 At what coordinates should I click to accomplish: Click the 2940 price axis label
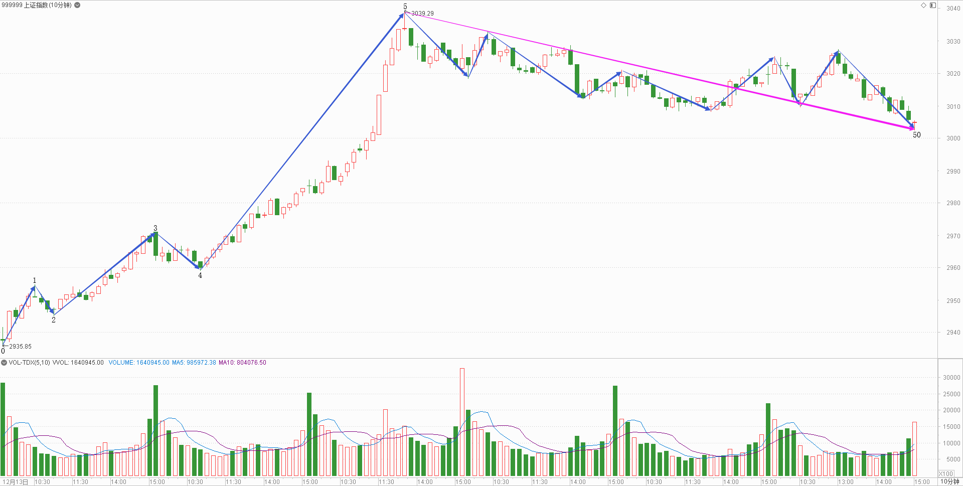[x=953, y=333]
